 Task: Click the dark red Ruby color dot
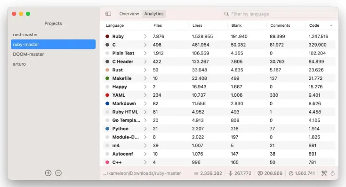pos(107,36)
